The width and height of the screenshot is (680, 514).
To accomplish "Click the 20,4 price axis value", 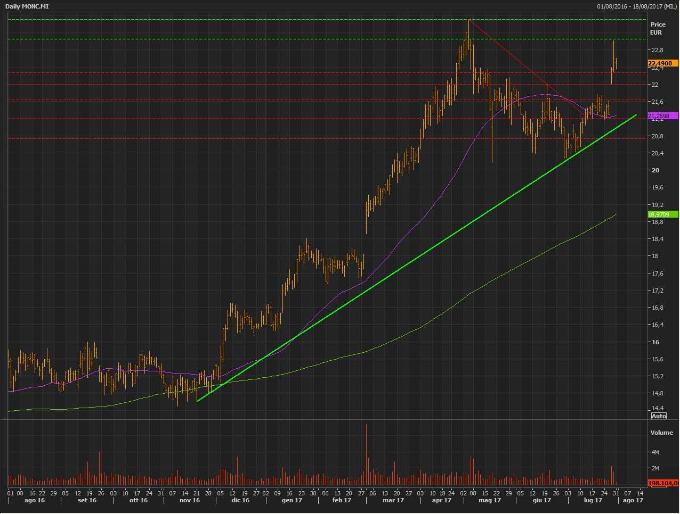I will pyautogui.click(x=657, y=153).
